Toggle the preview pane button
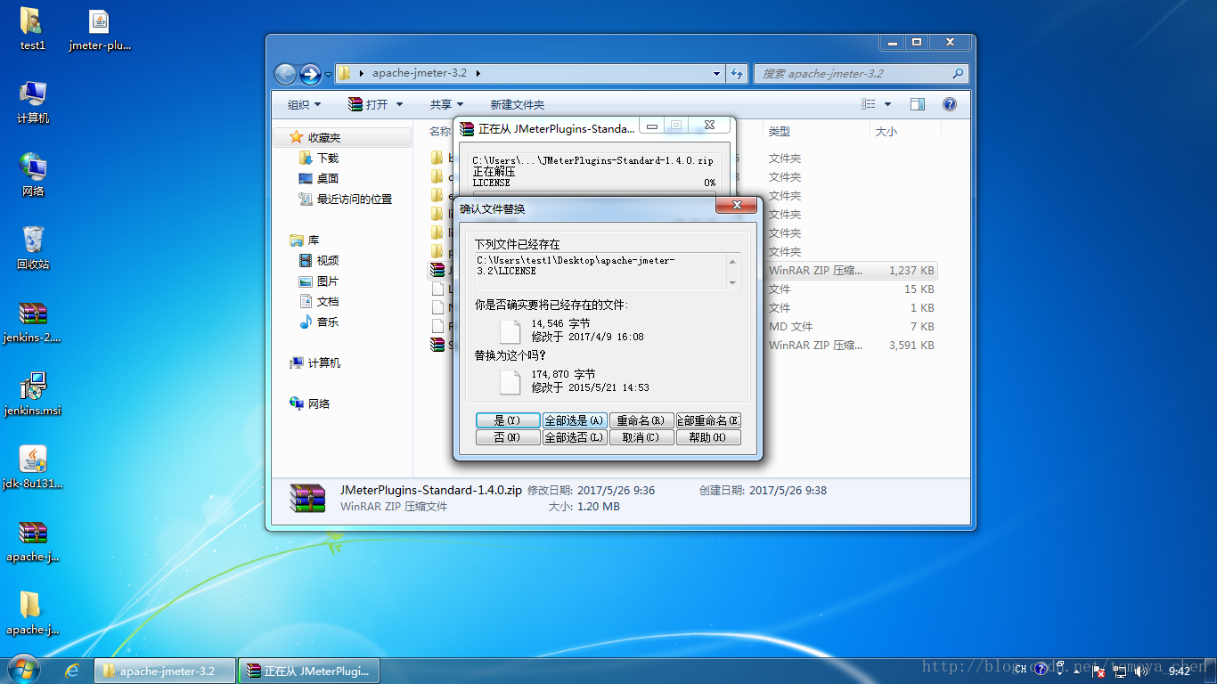Viewport: 1217px width, 684px height. point(918,104)
